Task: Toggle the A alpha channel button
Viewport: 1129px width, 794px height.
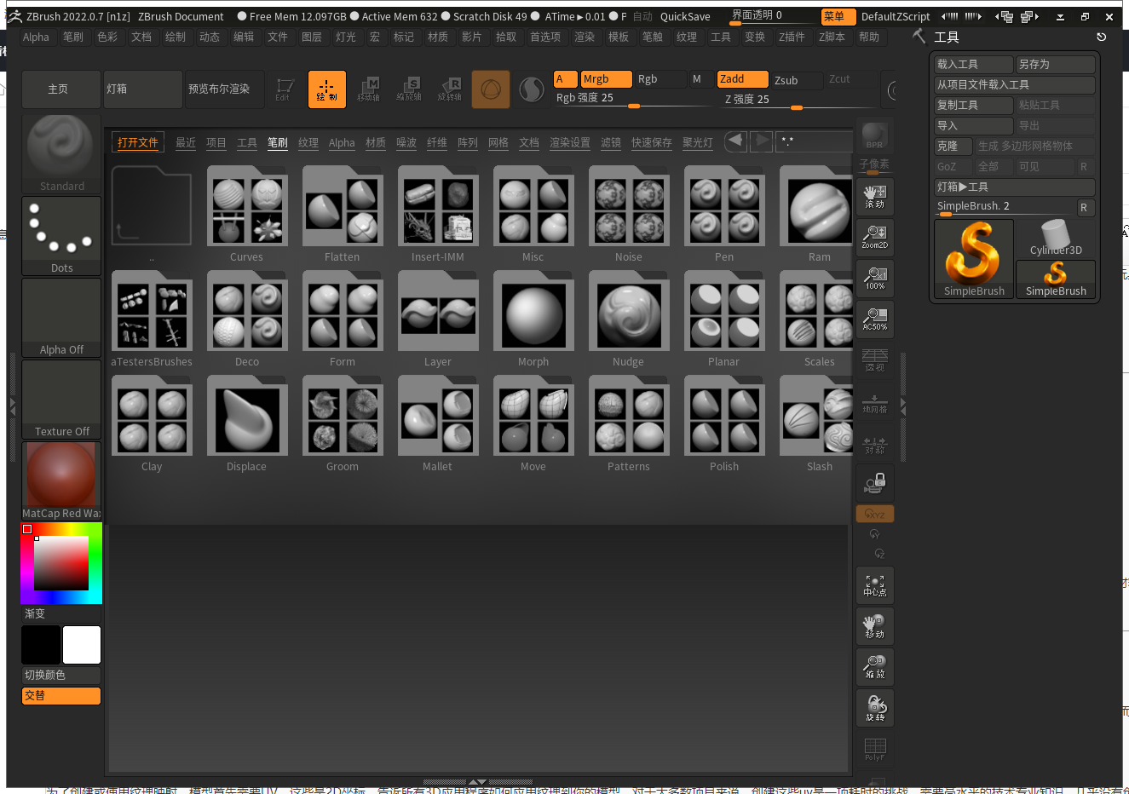Action: (566, 79)
